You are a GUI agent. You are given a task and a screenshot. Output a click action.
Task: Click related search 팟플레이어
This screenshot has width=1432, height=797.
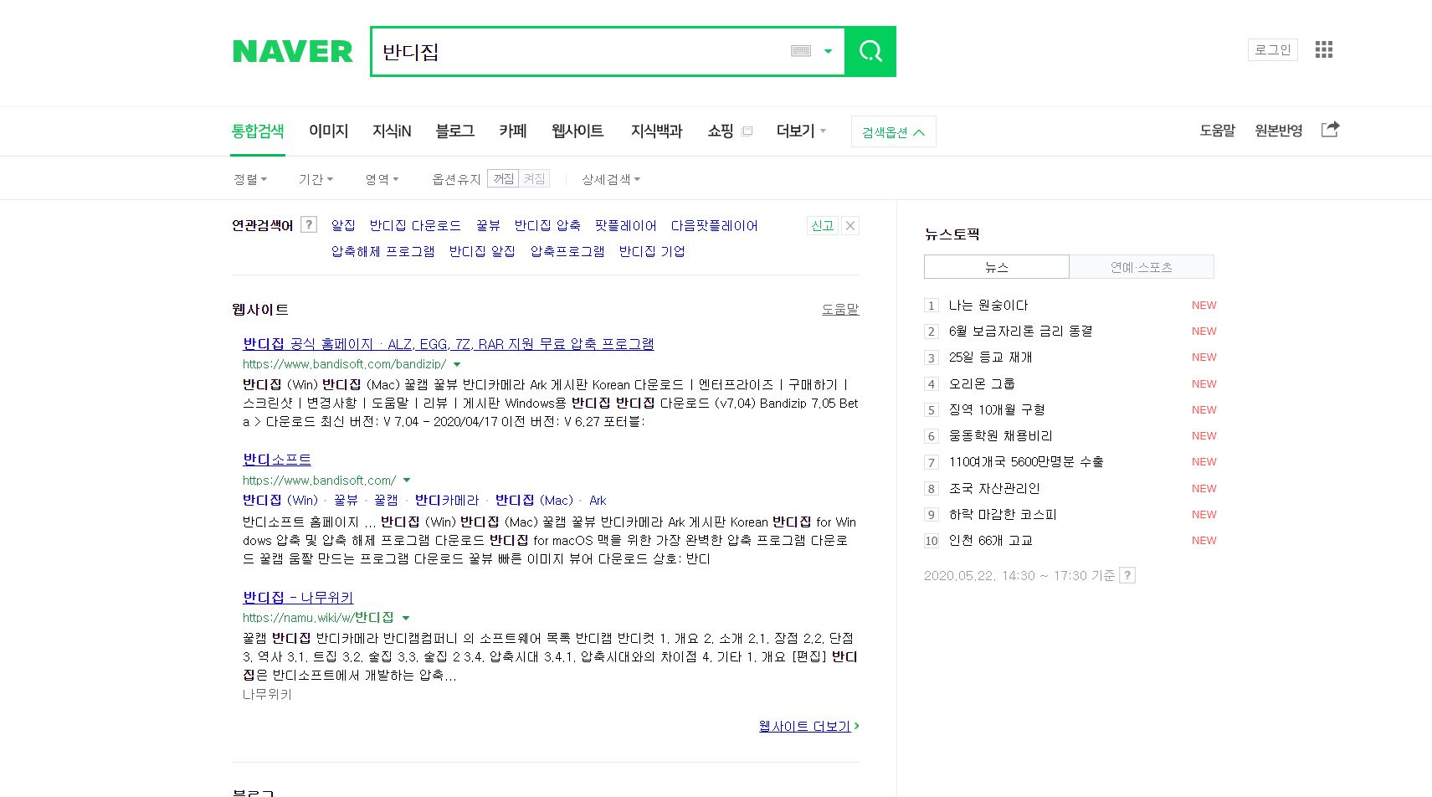tap(625, 225)
